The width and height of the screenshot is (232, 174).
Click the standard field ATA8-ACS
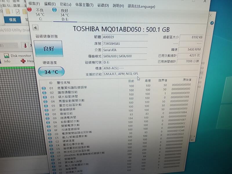point(151,68)
